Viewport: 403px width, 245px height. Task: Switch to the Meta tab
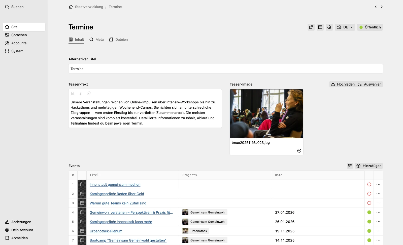96,39
